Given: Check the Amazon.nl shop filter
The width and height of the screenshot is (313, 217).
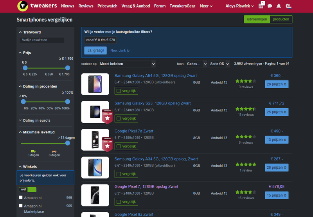Looking at the screenshot, I should 21,198.
